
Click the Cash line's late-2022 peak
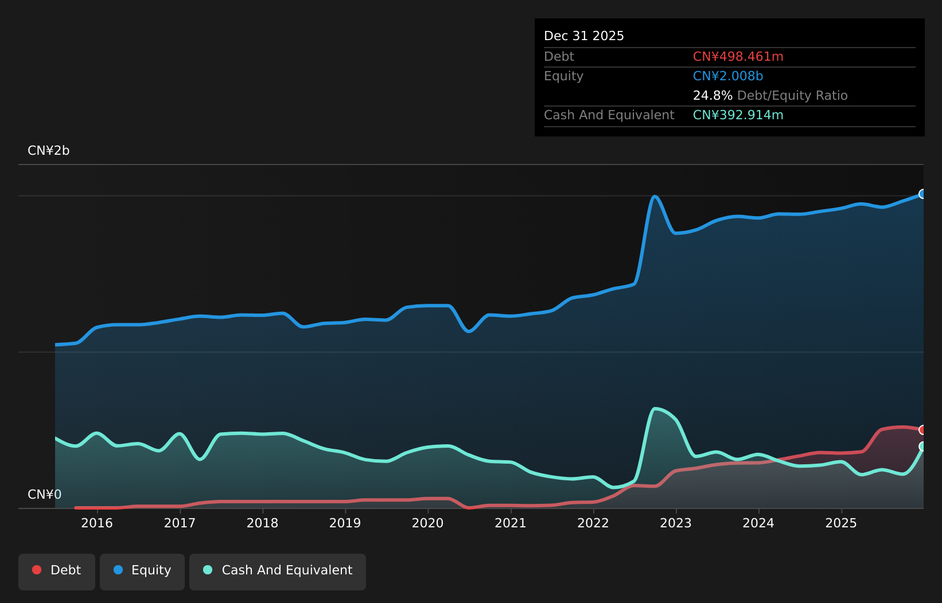(655, 409)
